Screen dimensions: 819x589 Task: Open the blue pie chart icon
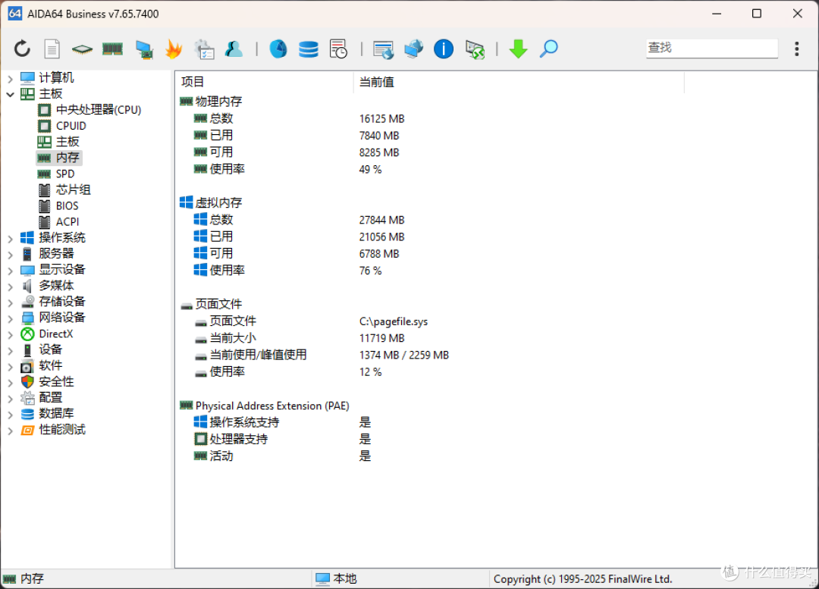coord(278,49)
